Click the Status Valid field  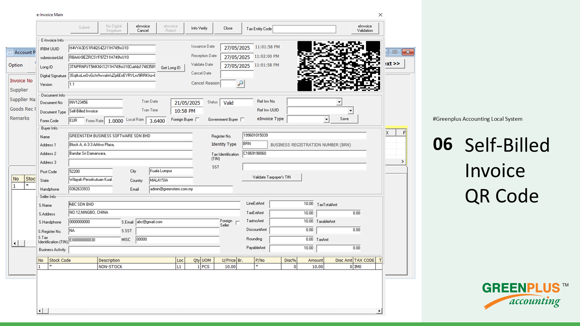pos(236,103)
